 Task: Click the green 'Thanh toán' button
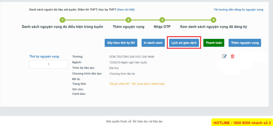click(214, 43)
